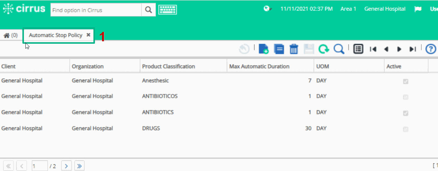
Task: Go to the first record arrow
Action: point(373,49)
